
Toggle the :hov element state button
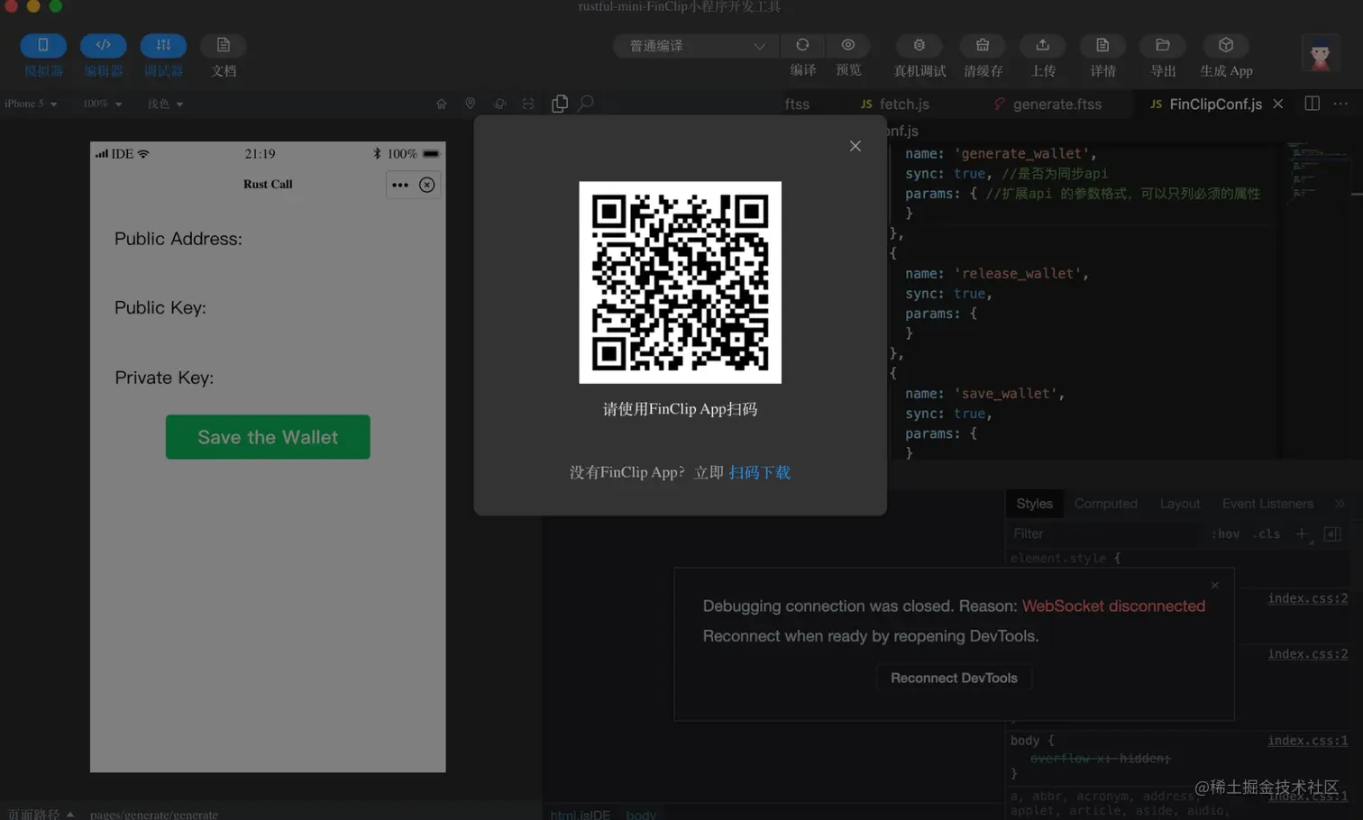[x=1225, y=533]
